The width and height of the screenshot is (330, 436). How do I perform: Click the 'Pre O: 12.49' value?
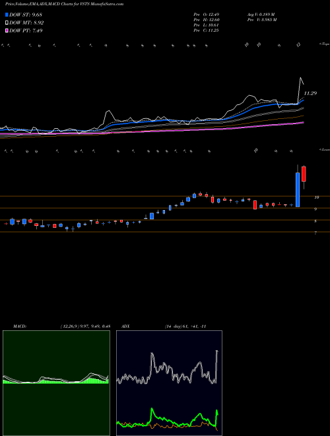click(x=206, y=15)
